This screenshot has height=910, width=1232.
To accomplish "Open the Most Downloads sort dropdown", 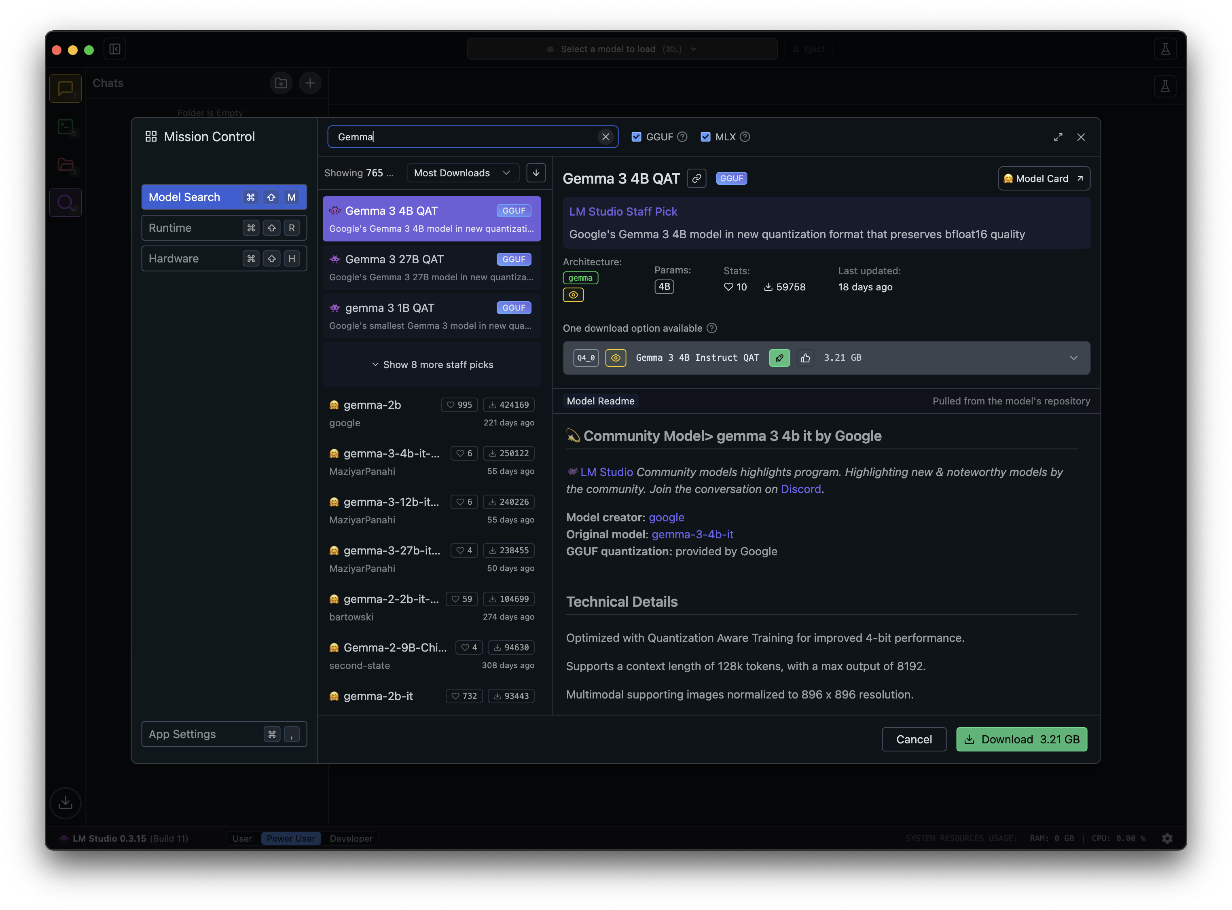I will click(x=463, y=173).
